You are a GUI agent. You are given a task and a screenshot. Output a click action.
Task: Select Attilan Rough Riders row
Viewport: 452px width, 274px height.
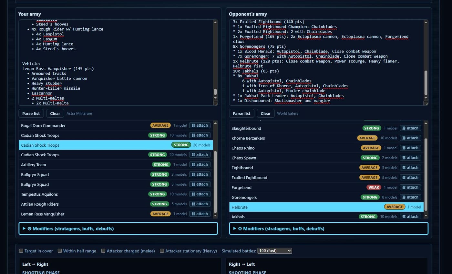(x=116, y=204)
